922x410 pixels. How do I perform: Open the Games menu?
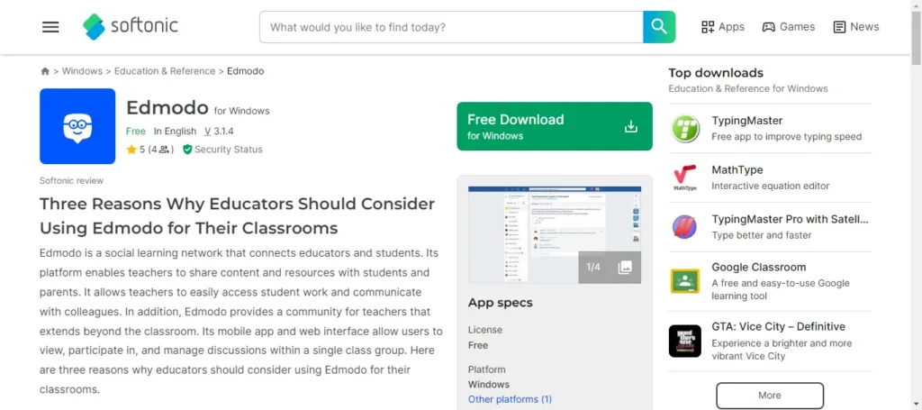[789, 27]
